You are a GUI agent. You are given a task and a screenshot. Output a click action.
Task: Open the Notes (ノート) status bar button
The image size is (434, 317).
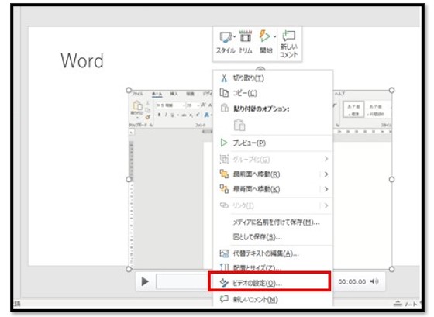tap(406, 304)
